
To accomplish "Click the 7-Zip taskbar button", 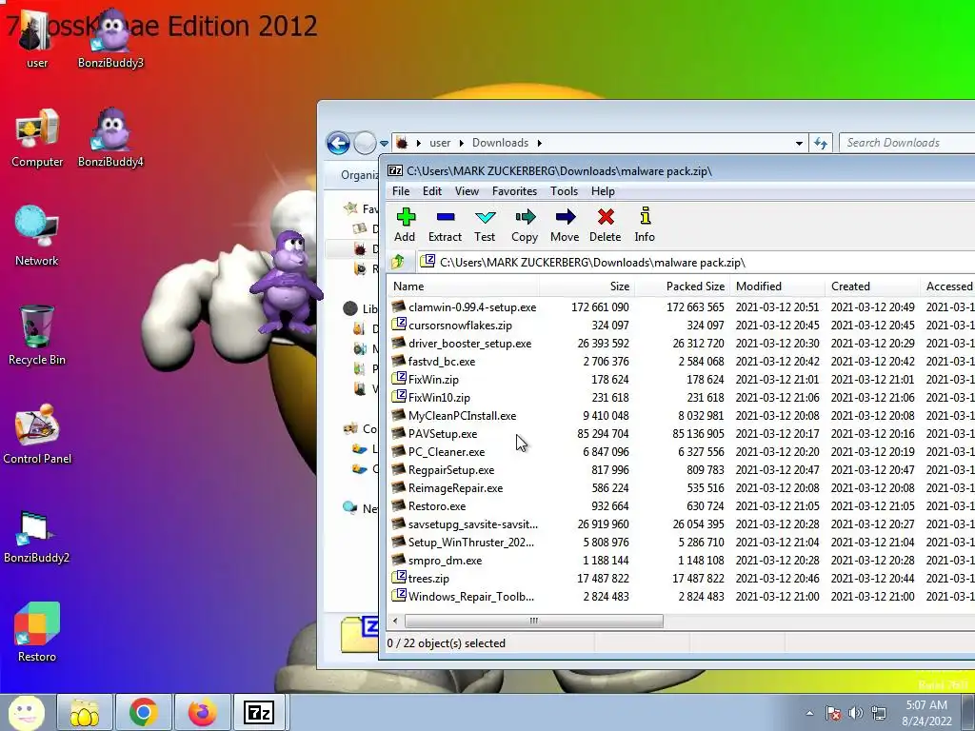I will 259,712.
